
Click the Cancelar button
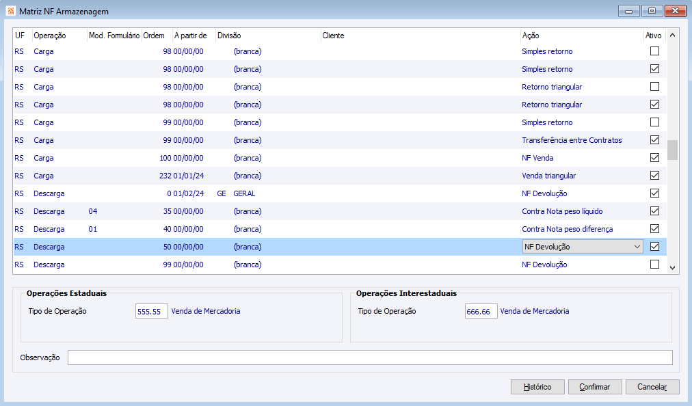[x=652, y=387]
